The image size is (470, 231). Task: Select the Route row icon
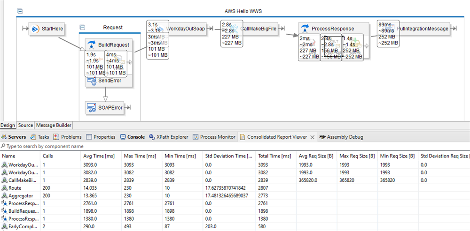coord(5,188)
